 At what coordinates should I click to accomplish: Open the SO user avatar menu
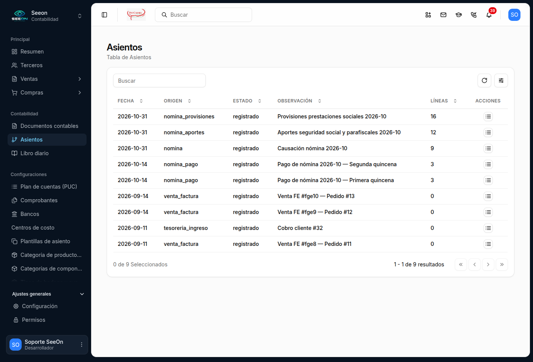tap(514, 15)
